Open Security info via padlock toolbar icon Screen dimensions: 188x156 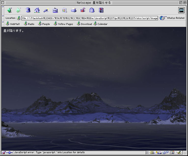point(83,10)
